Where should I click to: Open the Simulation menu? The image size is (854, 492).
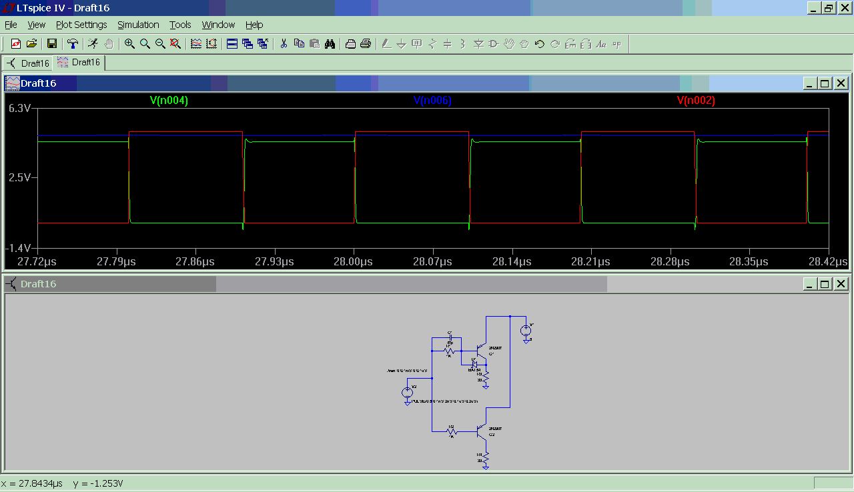pos(138,25)
